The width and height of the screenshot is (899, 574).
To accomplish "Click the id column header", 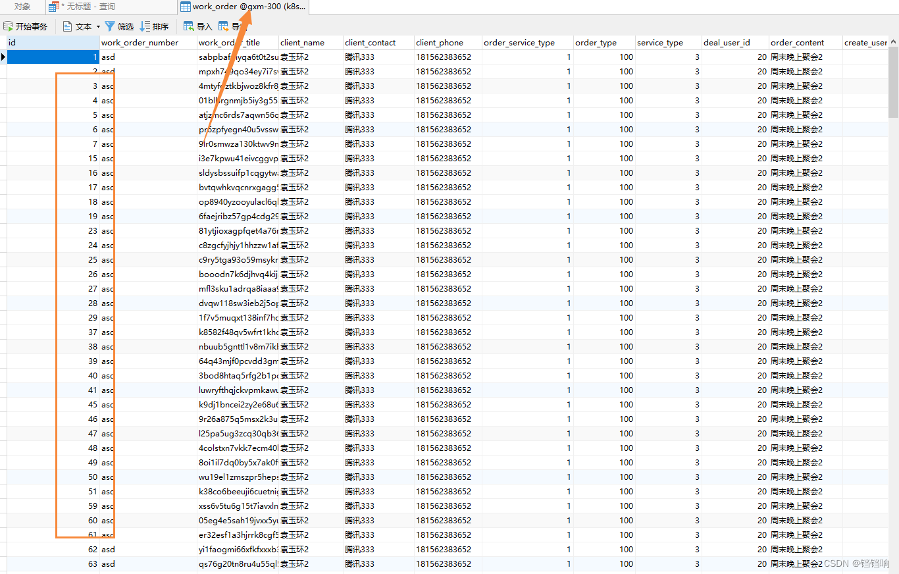I will (x=53, y=42).
